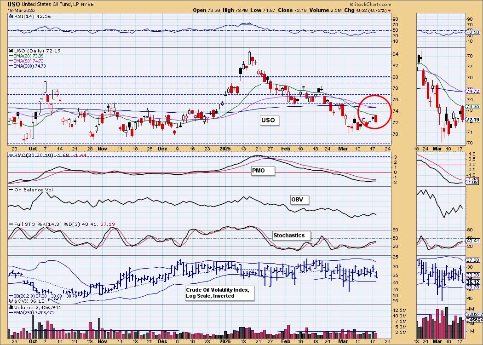
Task: Click the 84 price axis label
Action: 397,54
